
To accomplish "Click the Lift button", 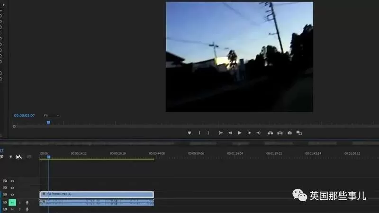I will point(270,133).
